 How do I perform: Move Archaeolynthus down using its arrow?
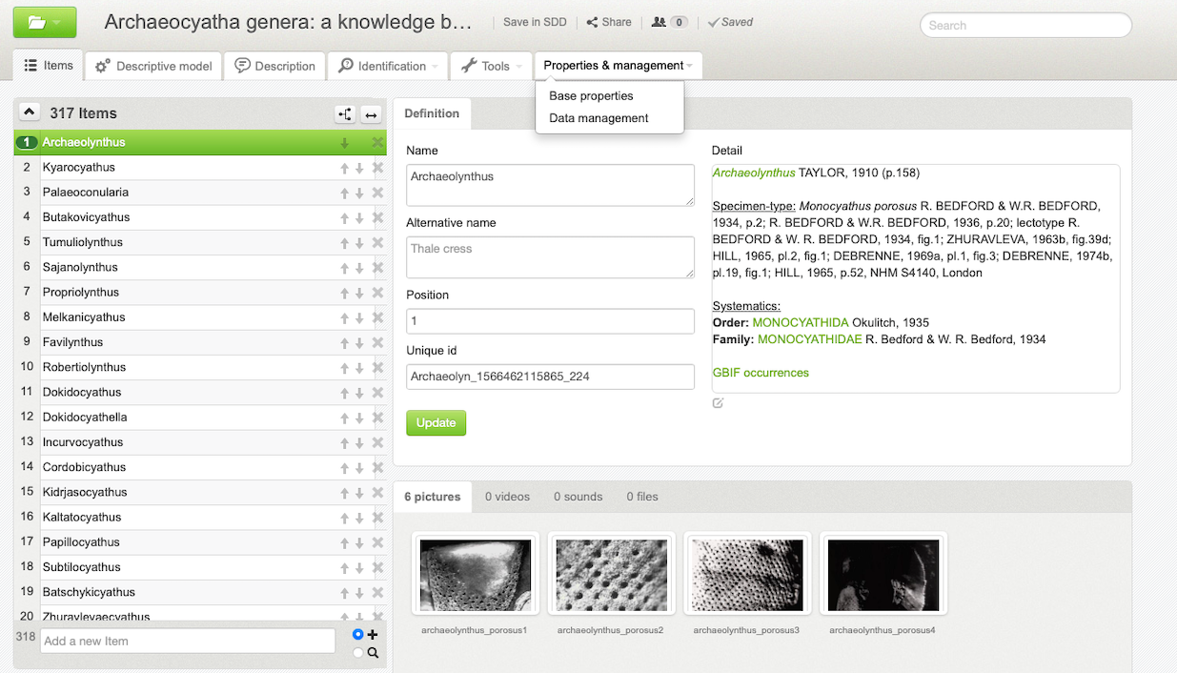coord(345,143)
